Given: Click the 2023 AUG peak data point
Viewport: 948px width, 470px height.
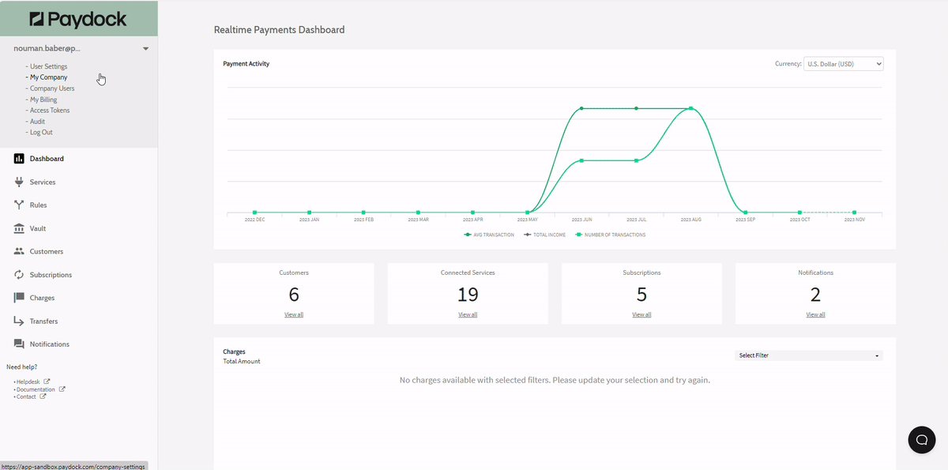Looking at the screenshot, I should (x=691, y=108).
